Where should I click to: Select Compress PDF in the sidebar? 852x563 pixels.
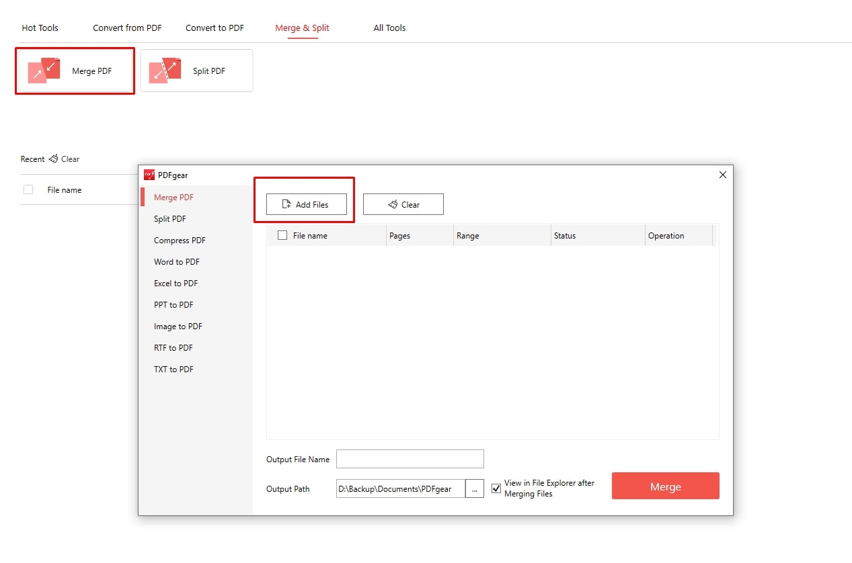[179, 240]
